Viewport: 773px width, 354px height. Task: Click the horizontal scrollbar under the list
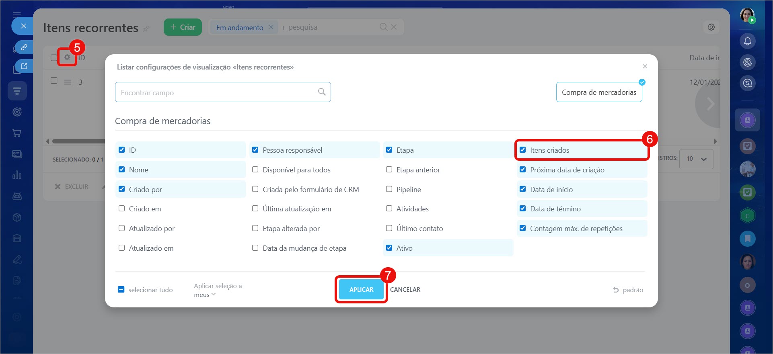coord(78,141)
